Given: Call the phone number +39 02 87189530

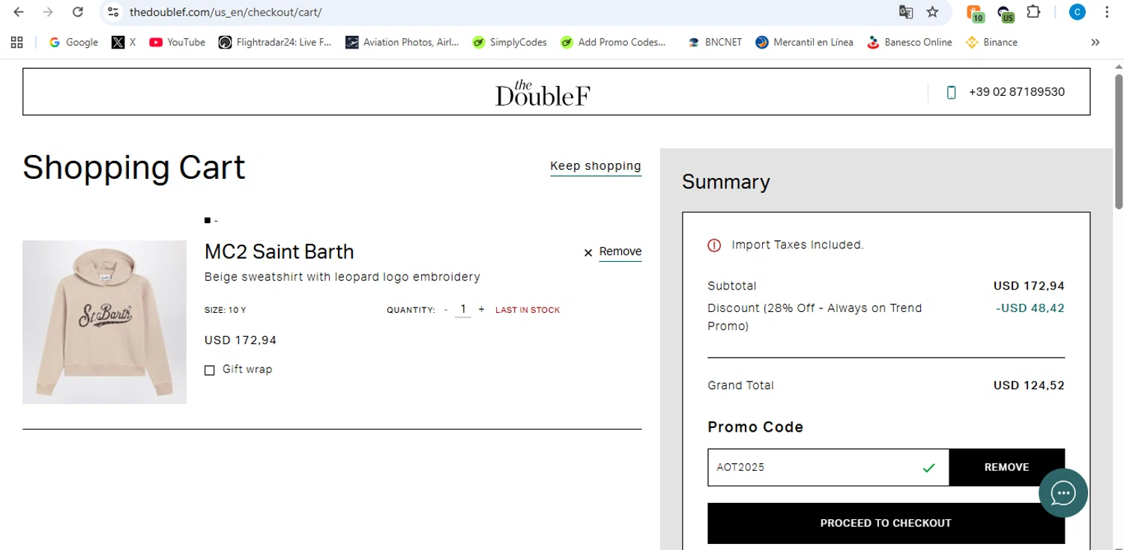Looking at the screenshot, I should [1016, 92].
